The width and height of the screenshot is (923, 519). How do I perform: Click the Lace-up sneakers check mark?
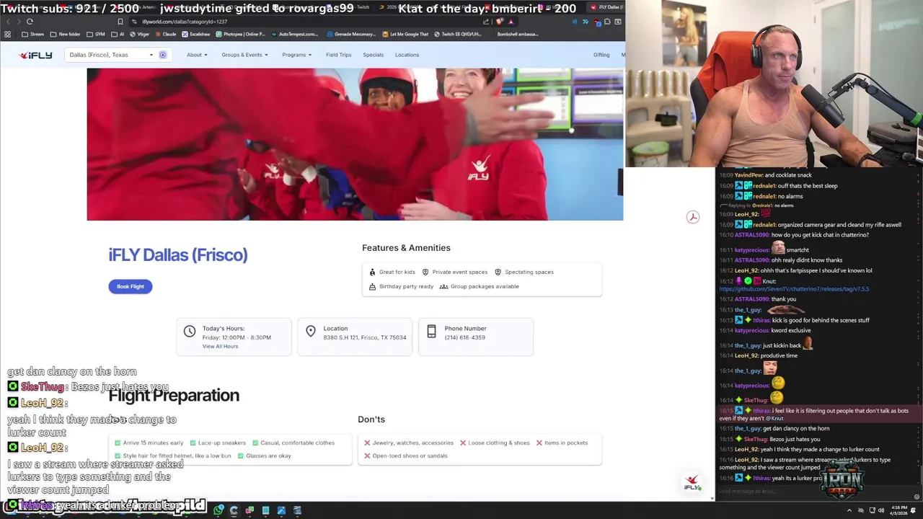click(193, 443)
